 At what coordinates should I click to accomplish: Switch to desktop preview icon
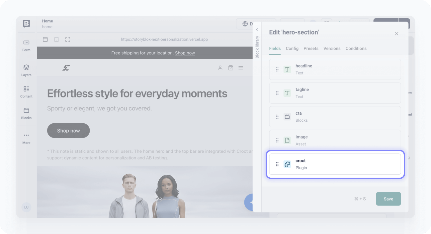pyautogui.click(x=45, y=39)
